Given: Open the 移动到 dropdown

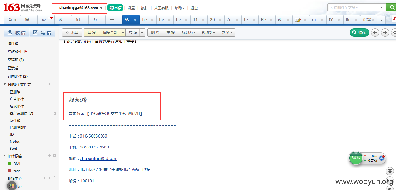Looking at the screenshot, I should 208,33.
